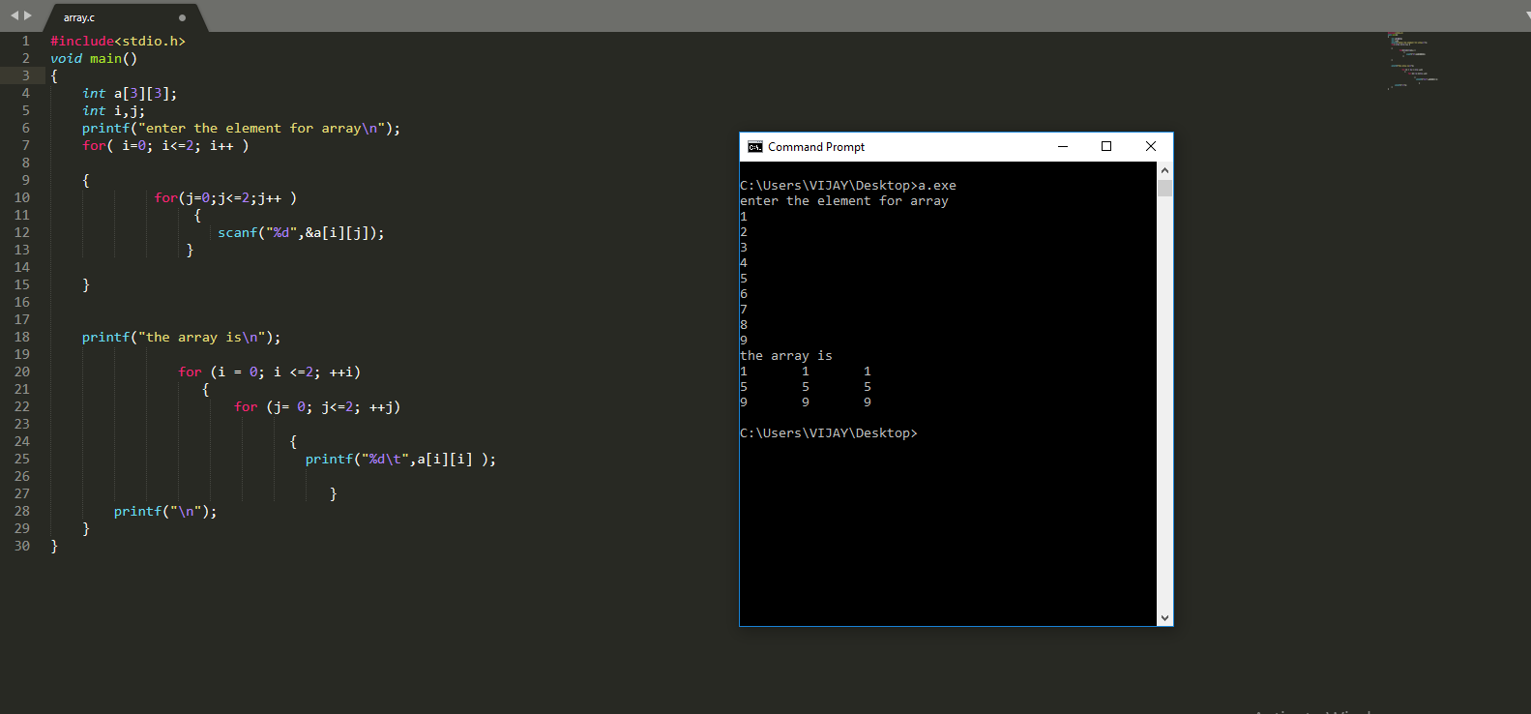Click the "the array is" printf statement
Viewport: 1531px width, 714px height.
pyautogui.click(x=181, y=338)
